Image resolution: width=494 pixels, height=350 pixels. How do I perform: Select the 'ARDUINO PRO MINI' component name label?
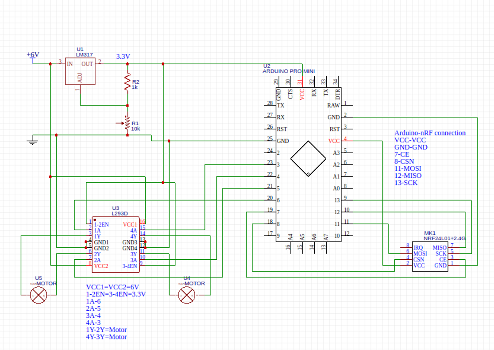(x=289, y=71)
